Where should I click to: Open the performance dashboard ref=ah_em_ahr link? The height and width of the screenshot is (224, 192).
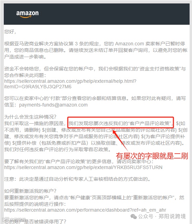[85, 210]
